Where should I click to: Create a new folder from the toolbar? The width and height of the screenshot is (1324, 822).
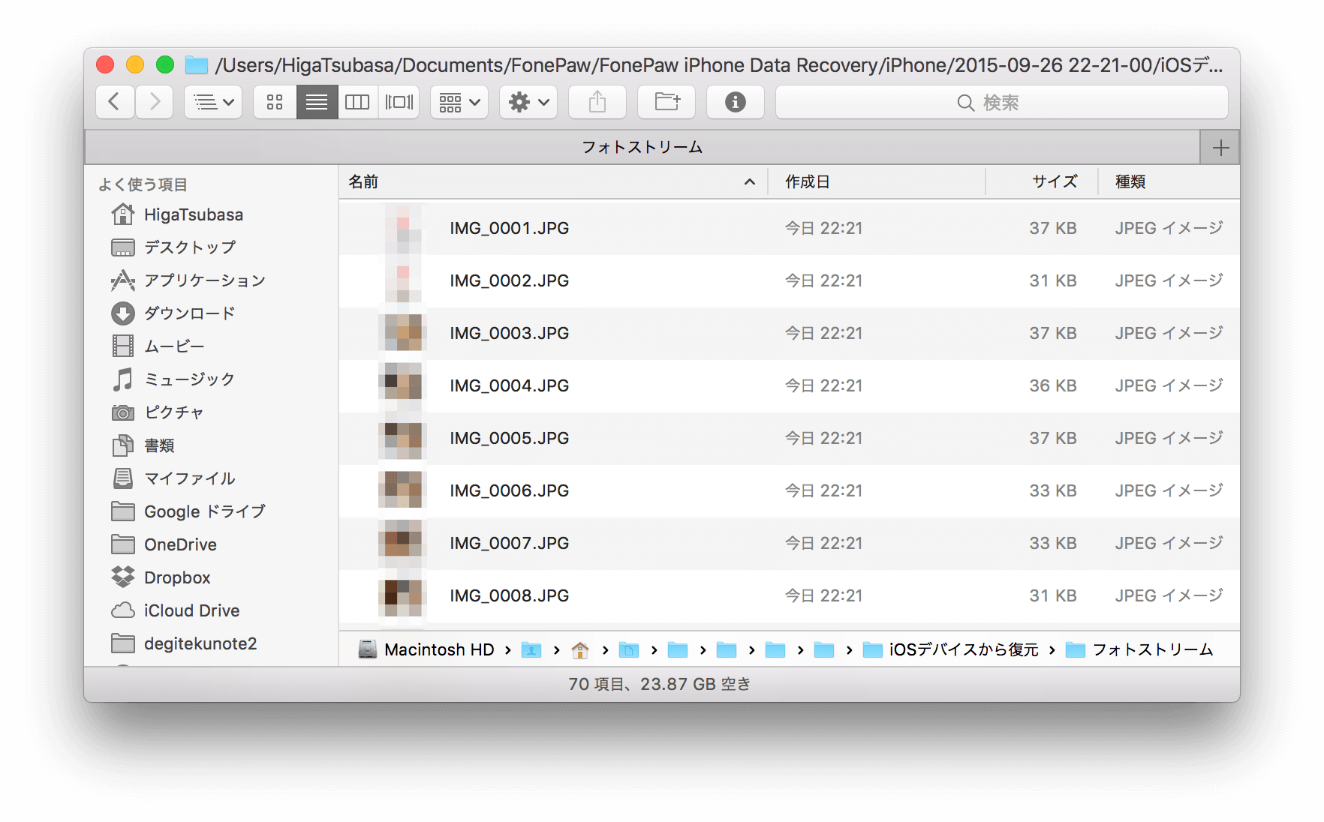pos(667,102)
